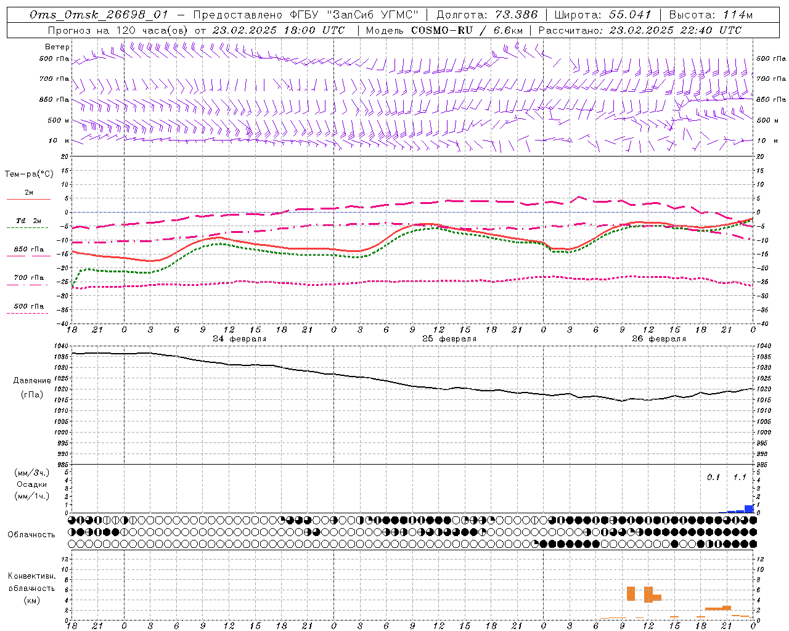Screen dimensions: 789x631
Task: Select the latitude value Широта: 55.041
Action: point(603,15)
